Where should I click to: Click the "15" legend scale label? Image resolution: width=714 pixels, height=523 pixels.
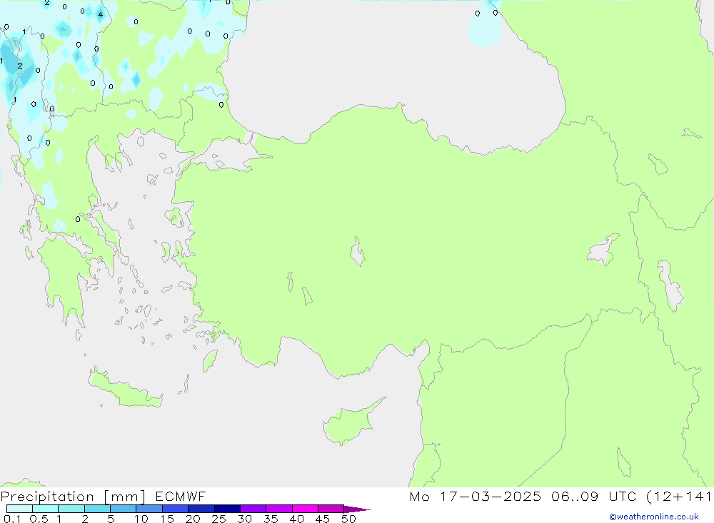tap(167, 519)
